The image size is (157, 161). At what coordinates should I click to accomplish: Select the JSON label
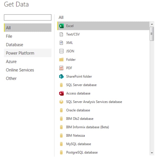tap(70, 51)
